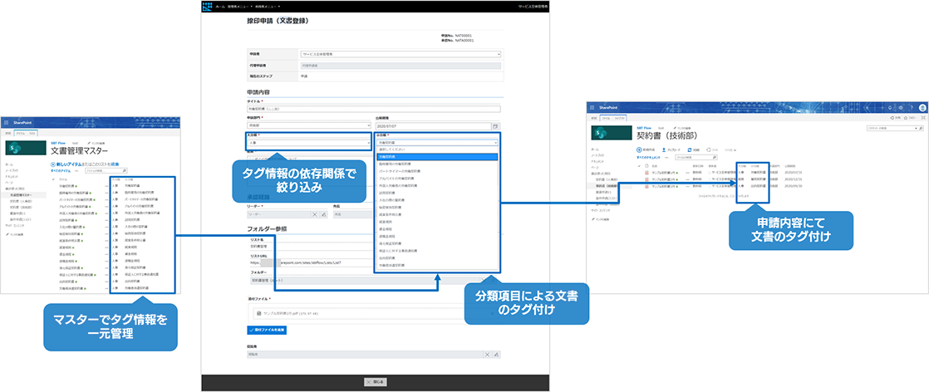Click the 閉じる button at the form's bottom
Image resolution: width=929 pixels, height=392 pixels.
(376, 382)
